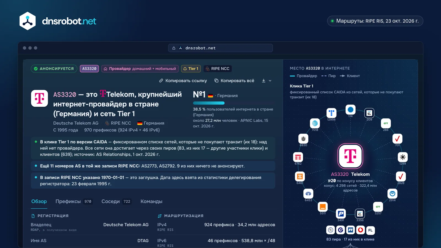Click the first peer icon before G

(331, 230)
